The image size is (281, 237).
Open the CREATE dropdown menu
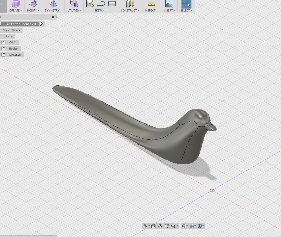click(16, 10)
